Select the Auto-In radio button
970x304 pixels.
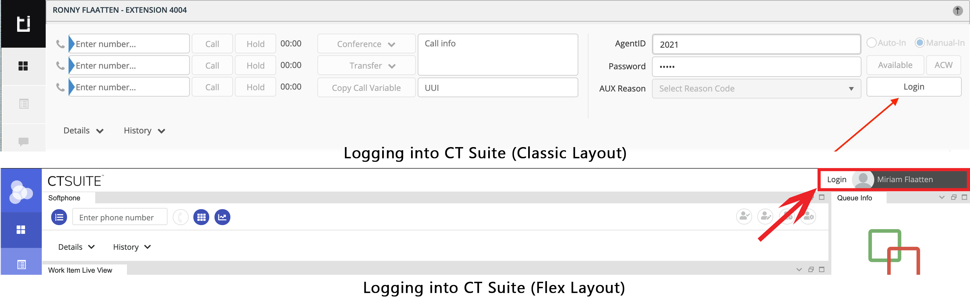pos(871,43)
